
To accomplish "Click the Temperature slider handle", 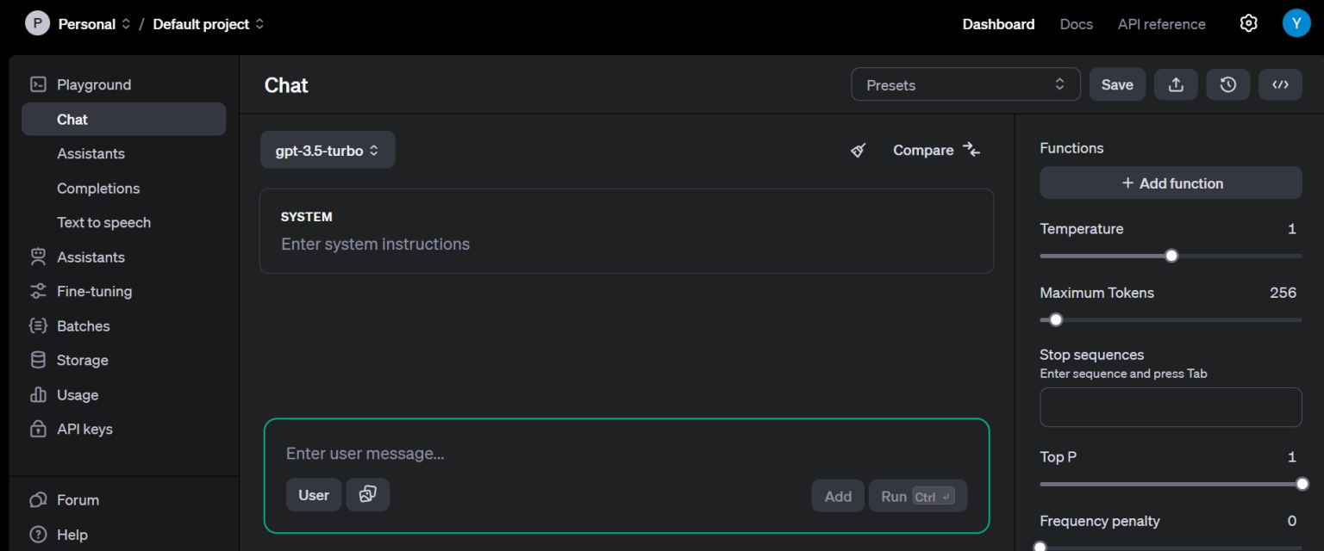I will coord(1171,256).
